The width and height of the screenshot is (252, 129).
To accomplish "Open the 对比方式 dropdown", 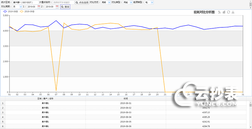I will pyautogui.click(x=106, y=2).
